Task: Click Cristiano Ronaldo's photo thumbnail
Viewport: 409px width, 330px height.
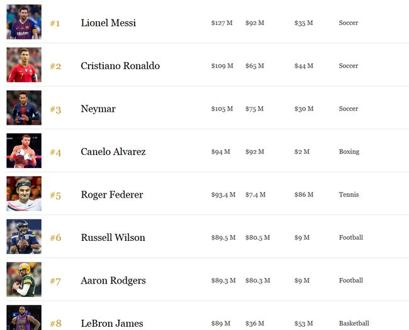Action: [x=24, y=65]
